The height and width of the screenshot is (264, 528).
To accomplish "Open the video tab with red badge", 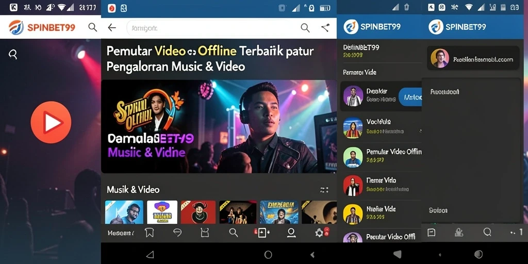I will 261,233.
